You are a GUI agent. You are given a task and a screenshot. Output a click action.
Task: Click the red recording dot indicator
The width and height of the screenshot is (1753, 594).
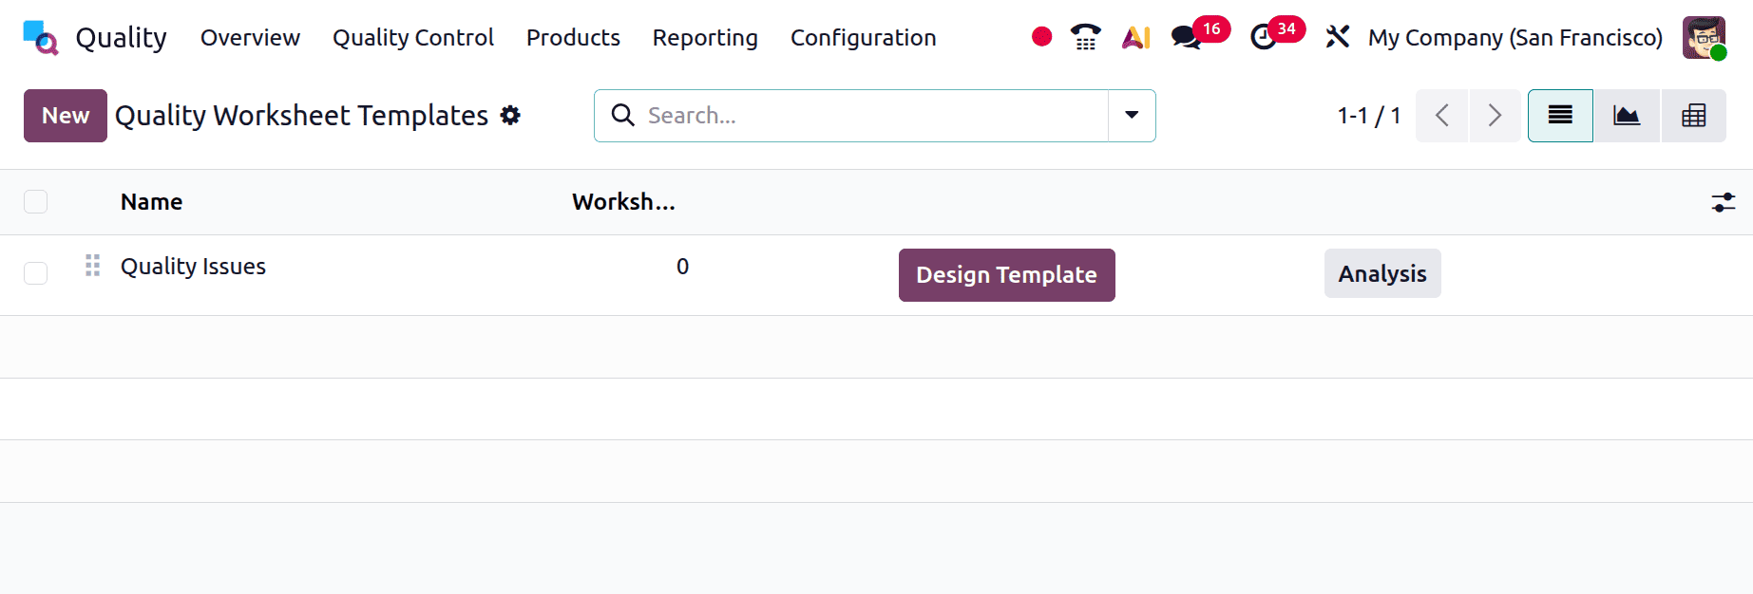click(1041, 37)
